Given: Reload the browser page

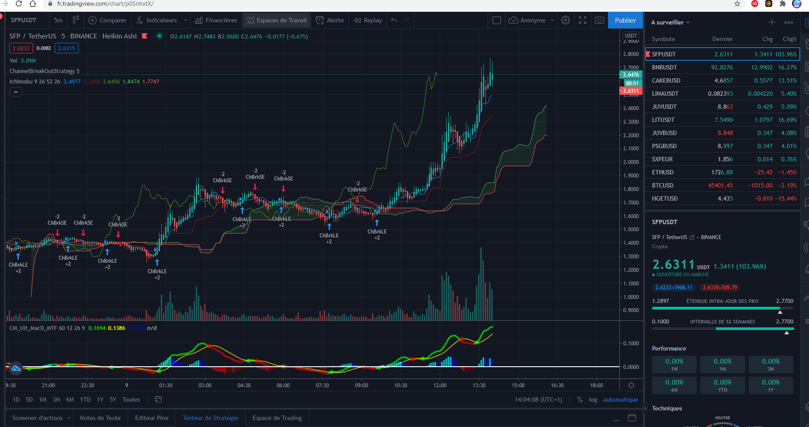Looking at the screenshot, I should coord(19,4).
